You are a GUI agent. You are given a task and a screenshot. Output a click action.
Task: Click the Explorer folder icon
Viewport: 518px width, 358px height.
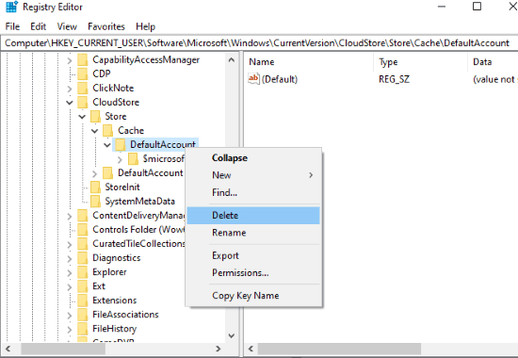click(83, 272)
